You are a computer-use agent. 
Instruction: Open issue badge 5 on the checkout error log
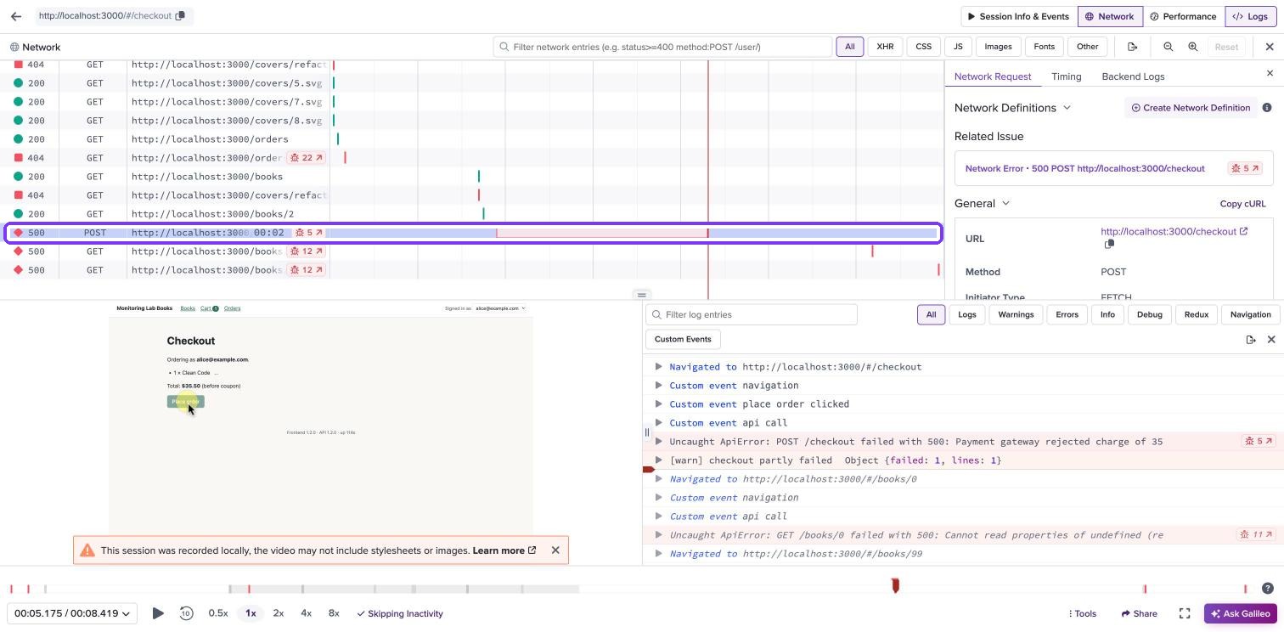click(x=1259, y=442)
